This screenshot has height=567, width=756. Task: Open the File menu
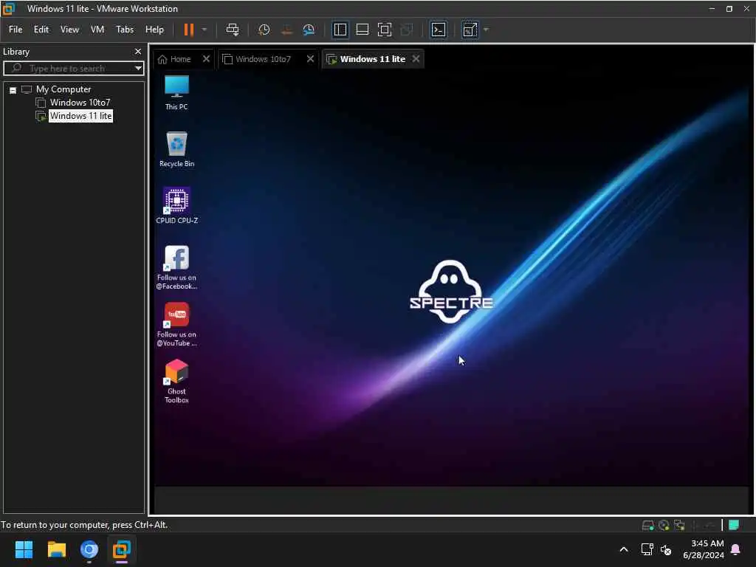pyautogui.click(x=16, y=30)
